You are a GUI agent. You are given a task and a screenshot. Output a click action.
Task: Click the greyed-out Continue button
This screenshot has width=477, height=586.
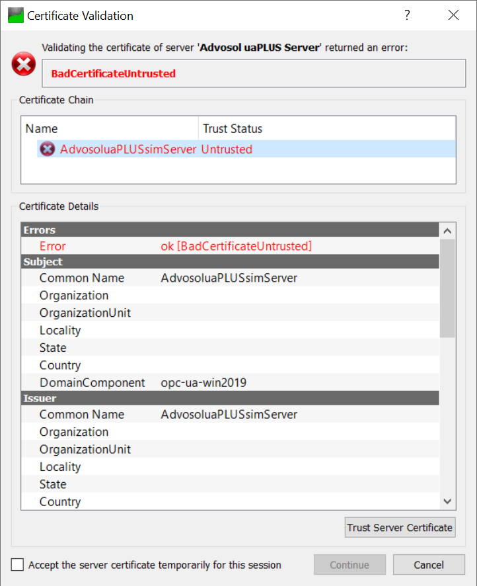pyautogui.click(x=349, y=565)
